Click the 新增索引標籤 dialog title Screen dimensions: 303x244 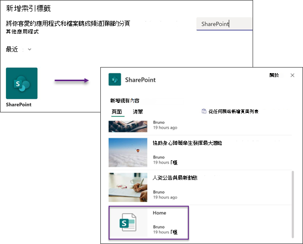[x=28, y=9]
